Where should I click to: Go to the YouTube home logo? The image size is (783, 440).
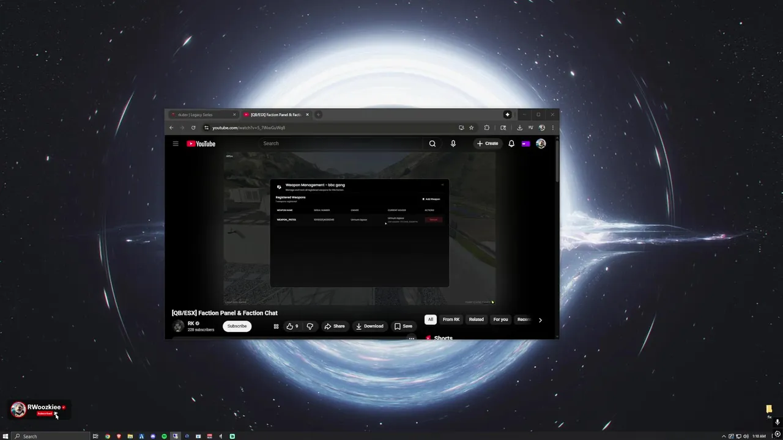(201, 144)
